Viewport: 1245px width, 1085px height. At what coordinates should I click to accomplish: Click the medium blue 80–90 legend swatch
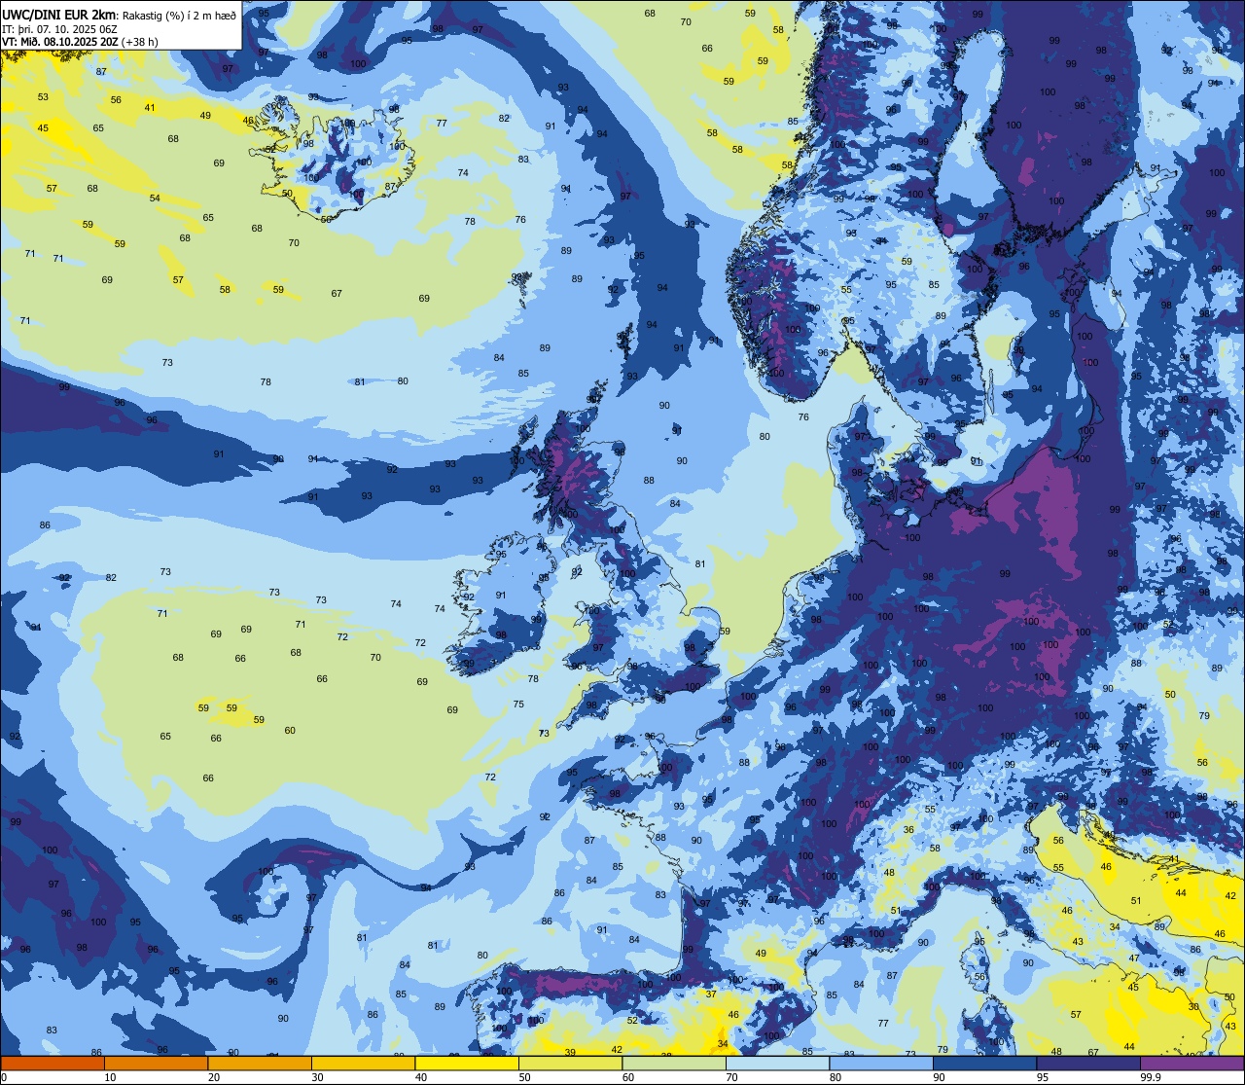(881, 1063)
